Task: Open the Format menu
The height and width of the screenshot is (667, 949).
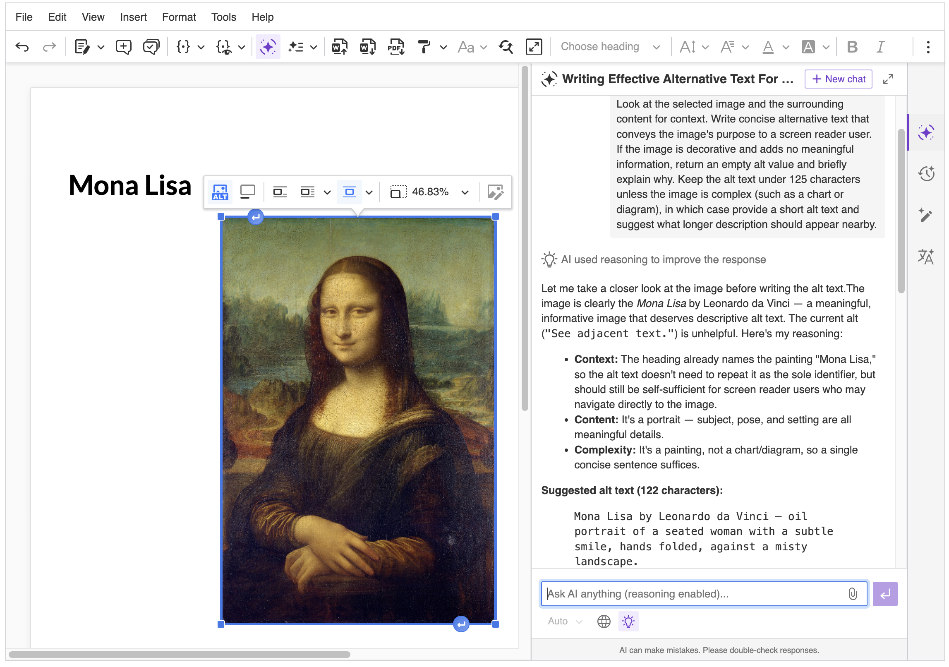Action: pos(179,17)
